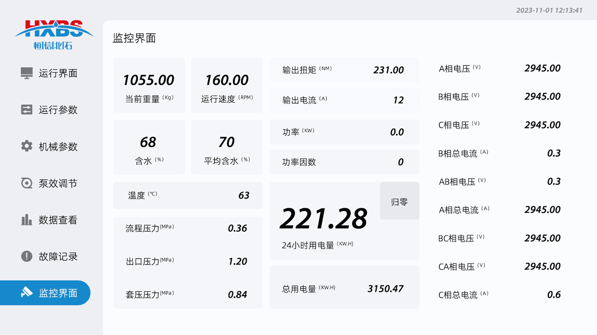
Task: Click the monitor icon beside 运行界面
Action: coord(26,73)
